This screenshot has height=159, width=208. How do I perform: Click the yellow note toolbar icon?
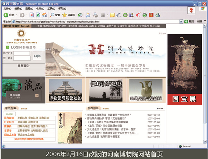point(112,15)
